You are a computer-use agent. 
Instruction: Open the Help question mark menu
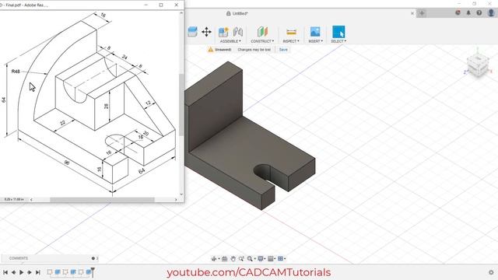(x=479, y=12)
